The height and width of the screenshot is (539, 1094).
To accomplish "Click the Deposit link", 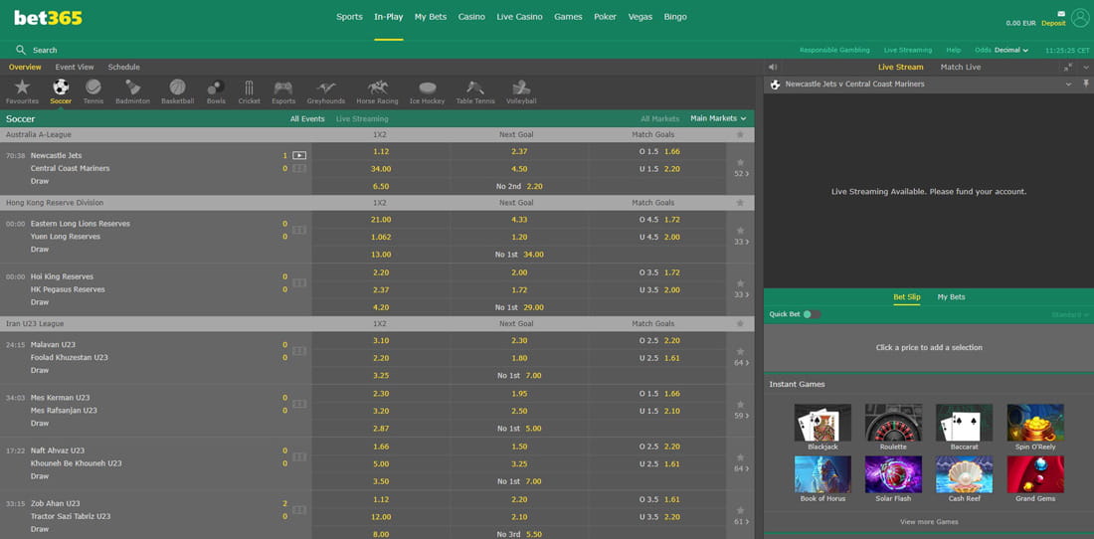I will (x=1053, y=23).
